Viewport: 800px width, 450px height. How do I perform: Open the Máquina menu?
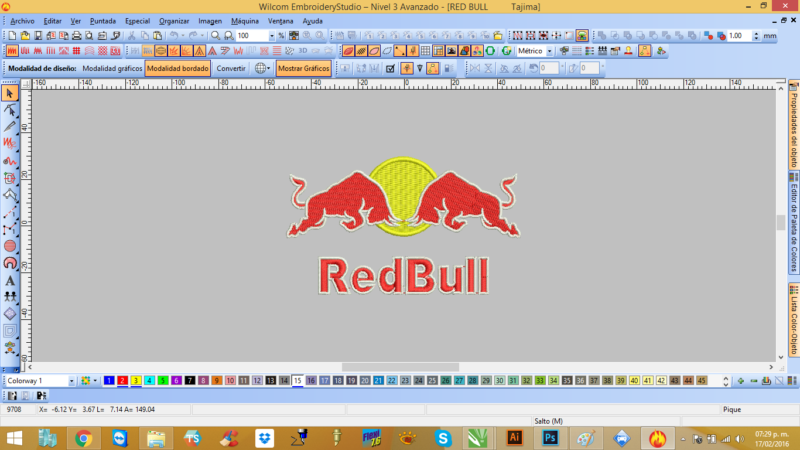pyautogui.click(x=245, y=21)
